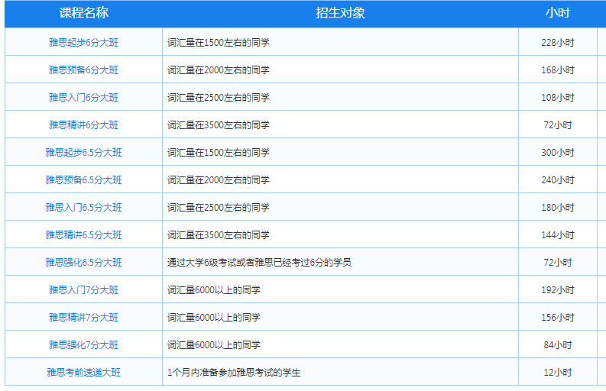Open the 雅思考前速递大班 course link
Screen dimensions: 606x391
click(x=83, y=373)
